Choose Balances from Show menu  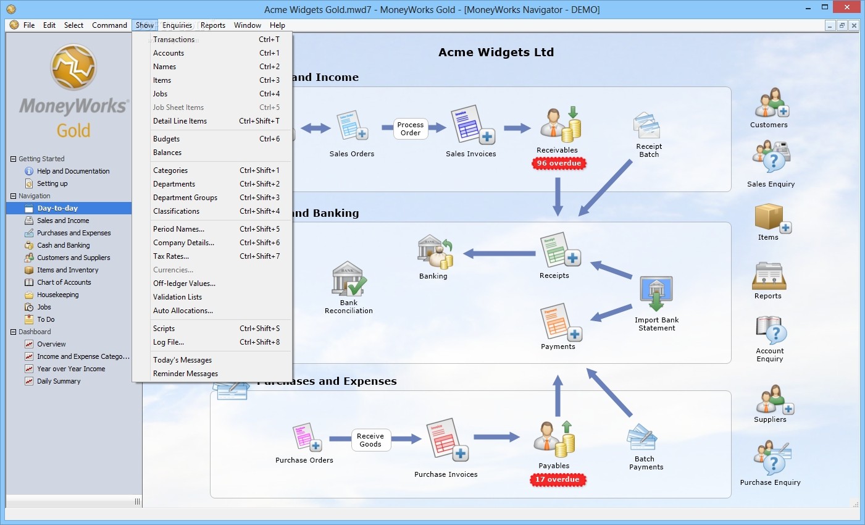click(x=212, y=153)
